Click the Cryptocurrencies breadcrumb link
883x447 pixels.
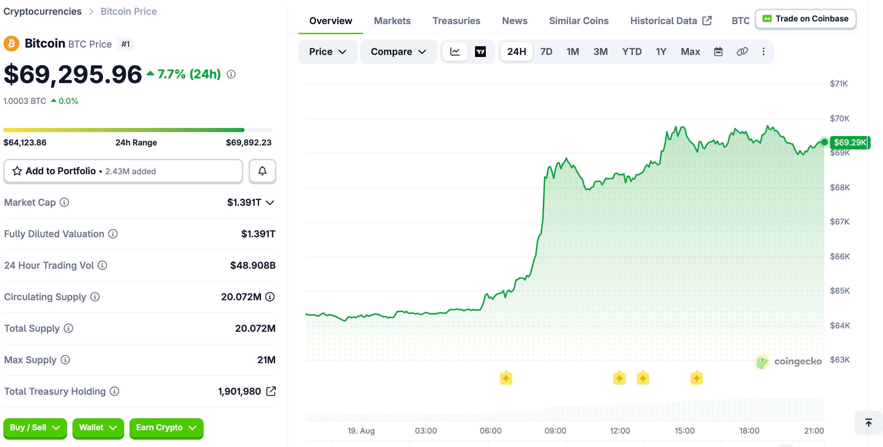point(43,11)
